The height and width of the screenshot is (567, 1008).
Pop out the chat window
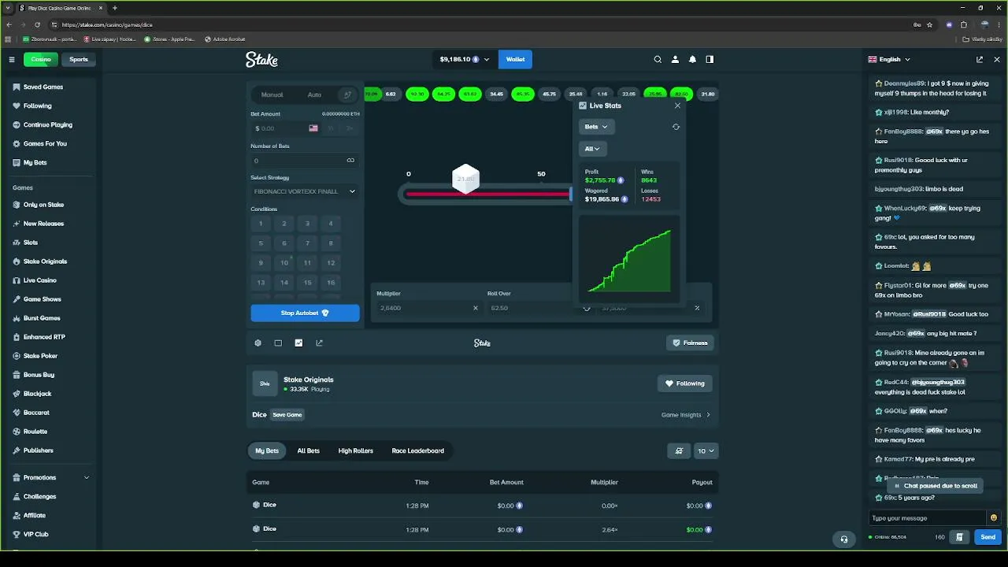980,59
